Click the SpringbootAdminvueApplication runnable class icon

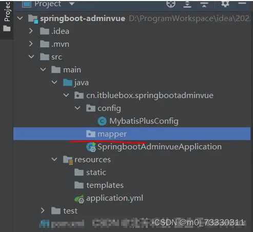[x=91, y=147]
